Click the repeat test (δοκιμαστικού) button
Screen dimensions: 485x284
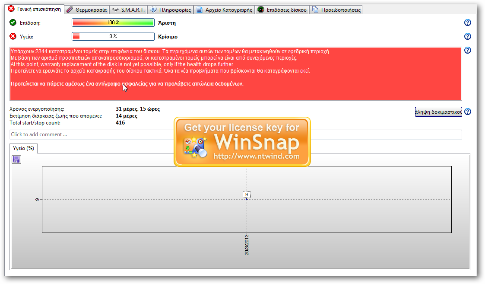(x=438, y=112)
